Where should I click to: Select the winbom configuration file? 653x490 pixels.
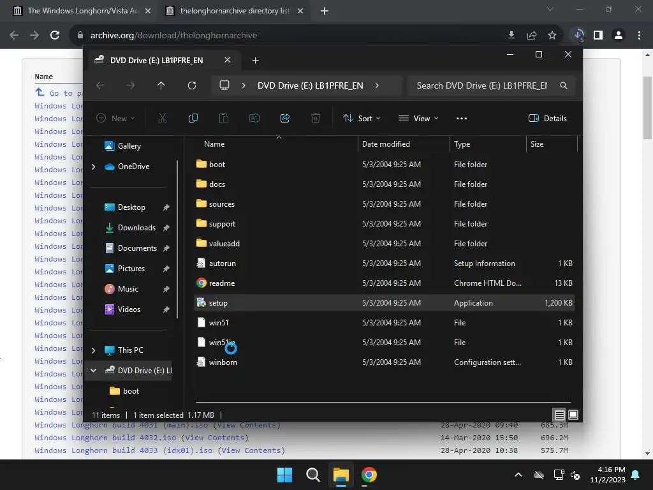[x=384, y=362]
